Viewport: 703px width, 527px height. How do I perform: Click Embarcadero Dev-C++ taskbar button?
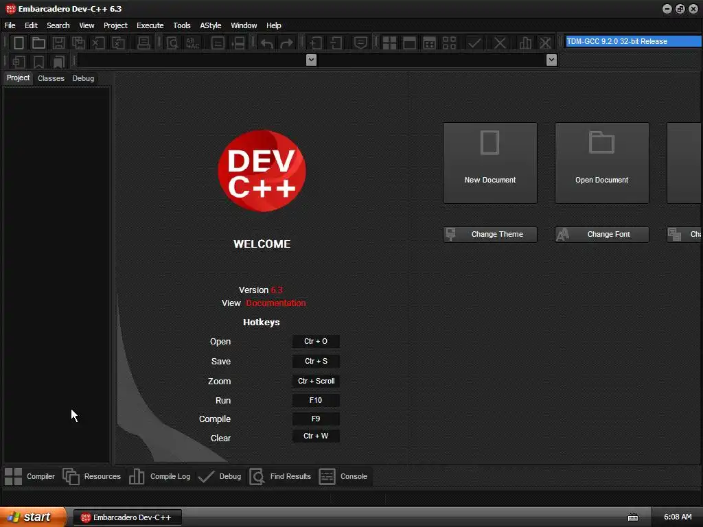(127, 517)
